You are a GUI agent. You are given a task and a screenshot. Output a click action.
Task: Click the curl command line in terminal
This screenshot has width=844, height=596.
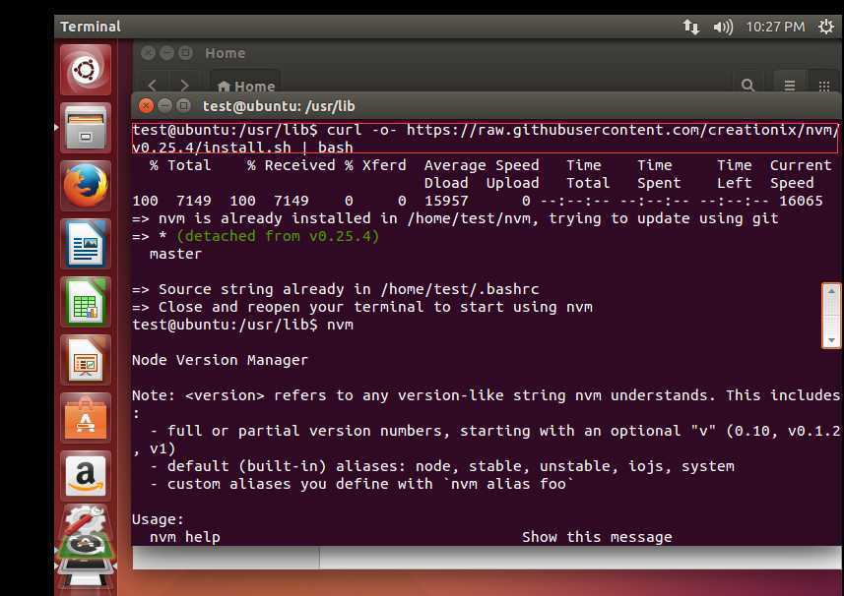coord(485,138)
